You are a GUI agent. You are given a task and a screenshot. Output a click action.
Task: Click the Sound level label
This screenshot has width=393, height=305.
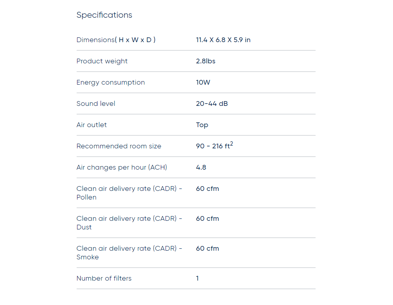[x=96, y=104]
